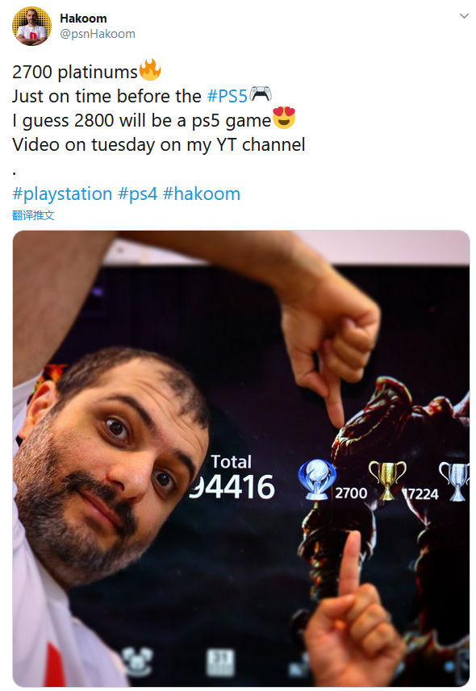Open Hakoom's profile avatar
This screenshot has height=691, width=476.
[x=31, y=26]
